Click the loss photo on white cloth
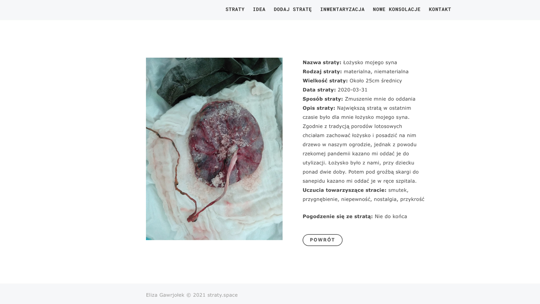Image resolution: width=540 pixels, height=304 pixels. click(x=214, y=149)
